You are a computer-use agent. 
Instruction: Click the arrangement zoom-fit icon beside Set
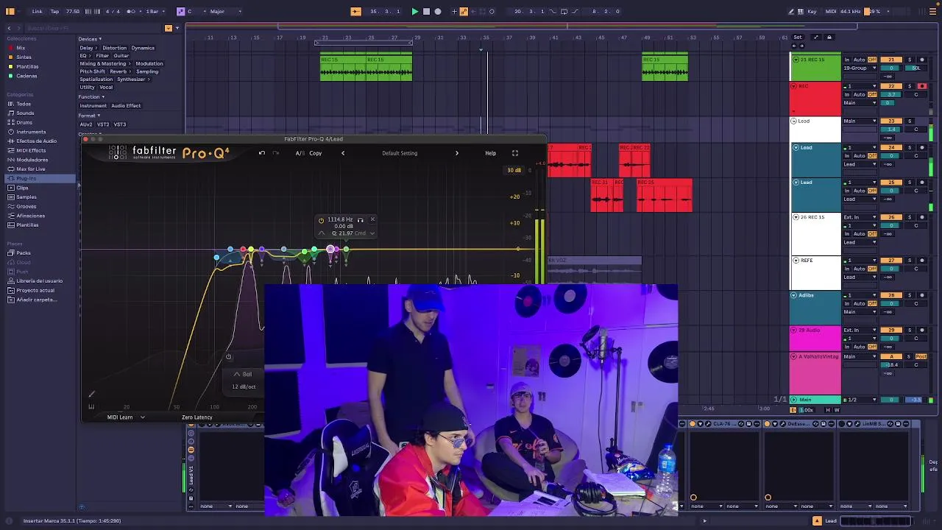coord(815,38)
